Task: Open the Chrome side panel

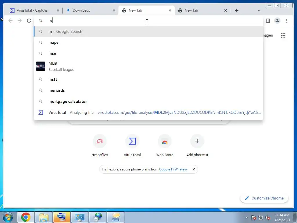Action: (268, 21)
